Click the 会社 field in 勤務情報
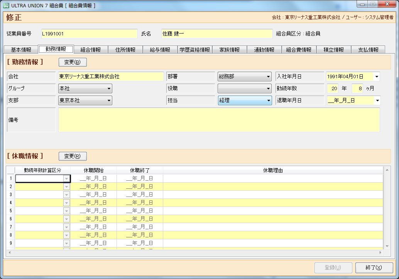 click(111, 76)
